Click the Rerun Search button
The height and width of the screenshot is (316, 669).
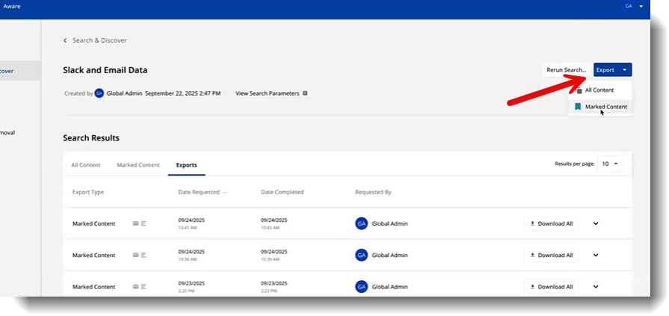[x=566, y=69]
